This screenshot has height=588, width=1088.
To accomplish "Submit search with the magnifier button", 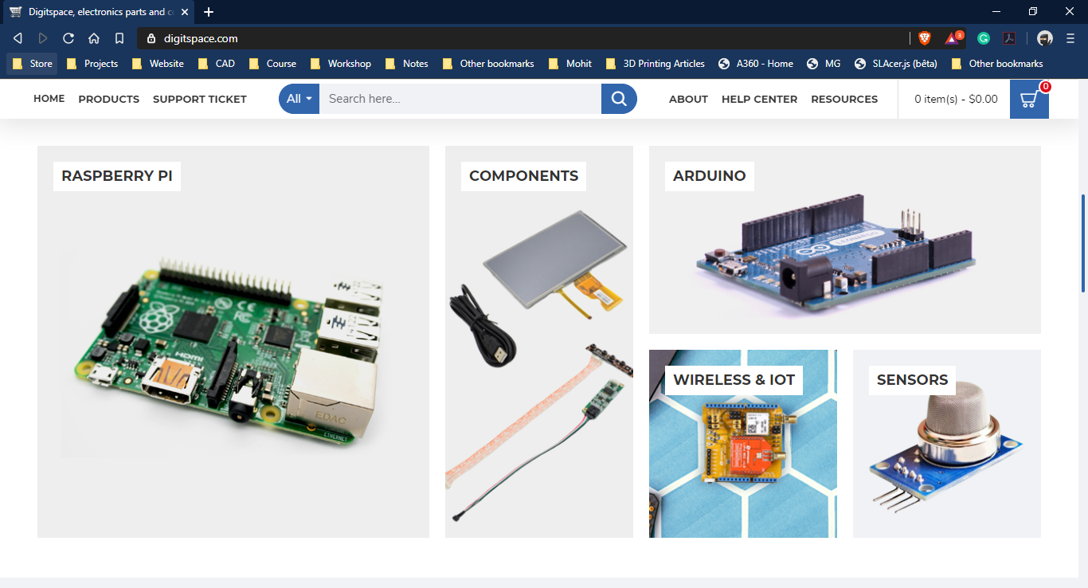I will (619, 99).
